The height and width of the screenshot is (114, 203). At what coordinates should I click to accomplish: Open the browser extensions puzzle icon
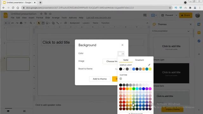tap(190, 8)
